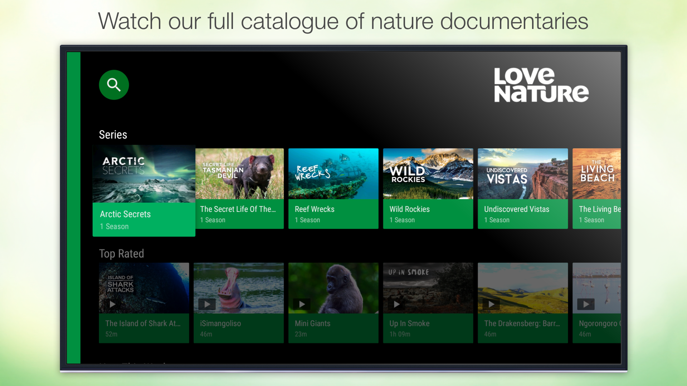Click the green search magnifier icon
687x386 pixels.
click(114, 85)
